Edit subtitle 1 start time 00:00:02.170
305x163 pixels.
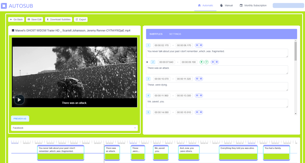(162, 45)
